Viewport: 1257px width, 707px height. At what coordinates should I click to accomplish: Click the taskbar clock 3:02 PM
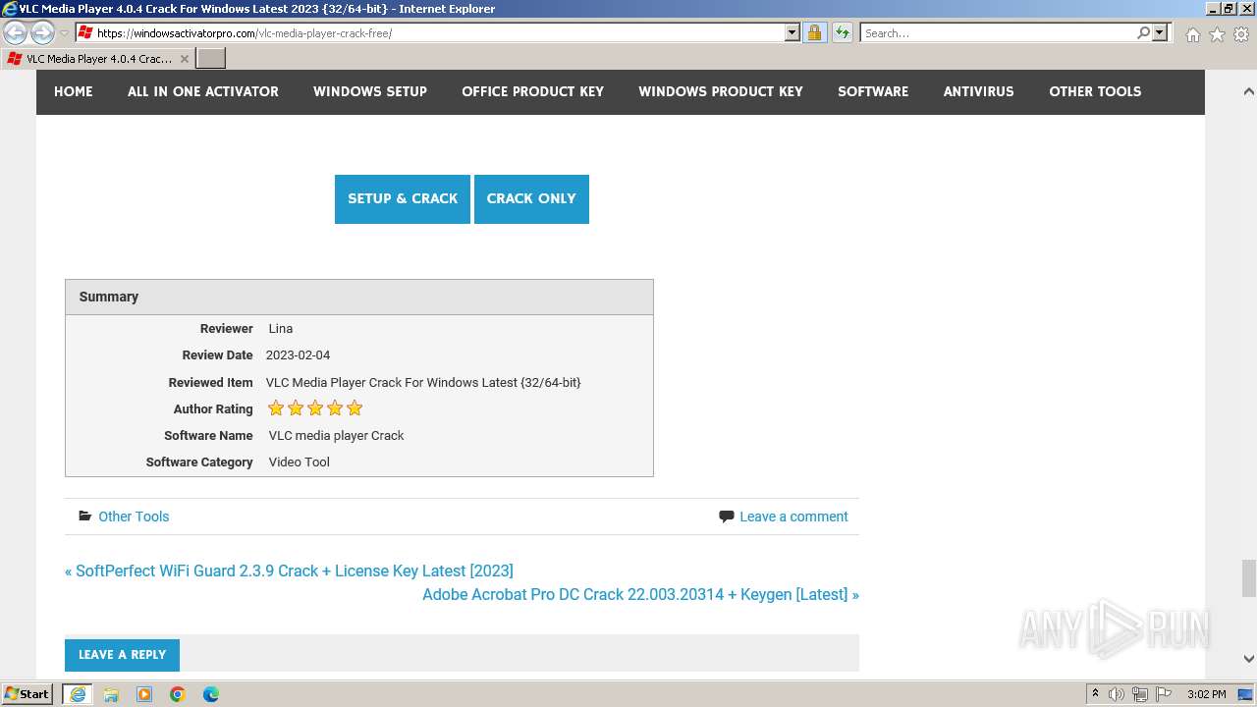(1207, 694)
